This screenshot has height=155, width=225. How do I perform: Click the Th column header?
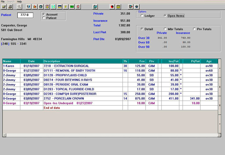pos(125,61)
